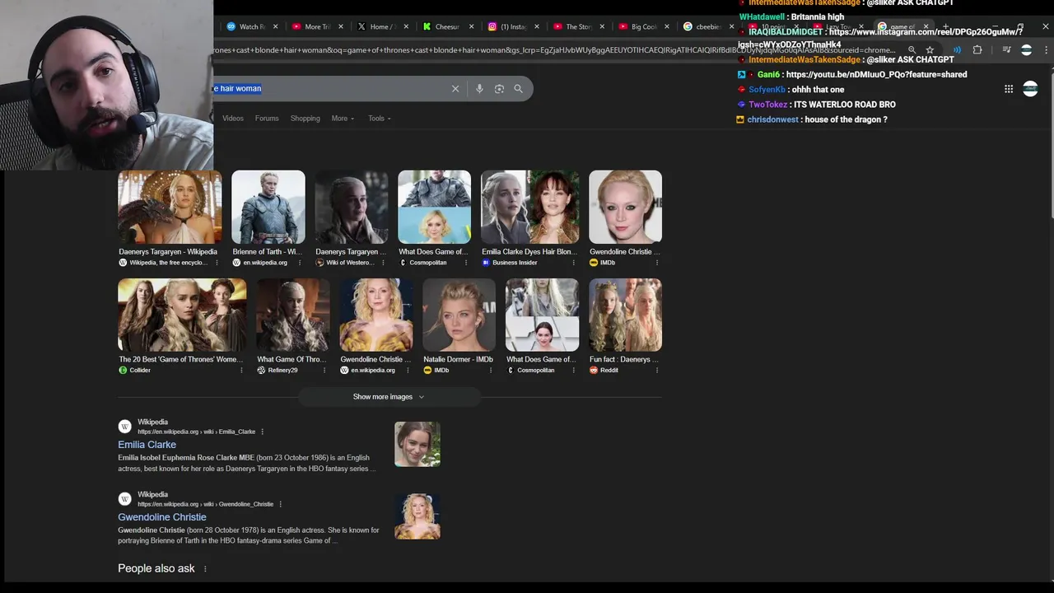Open the Natalie Dormer IMDb image thumbnail
This screenshot has height=593, width=1054.
click(459, 315)
